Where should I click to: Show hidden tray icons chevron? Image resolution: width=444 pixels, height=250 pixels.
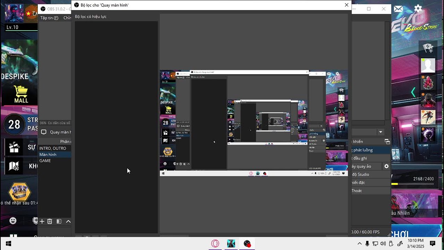pyautogui.click(x=359, y=244)
